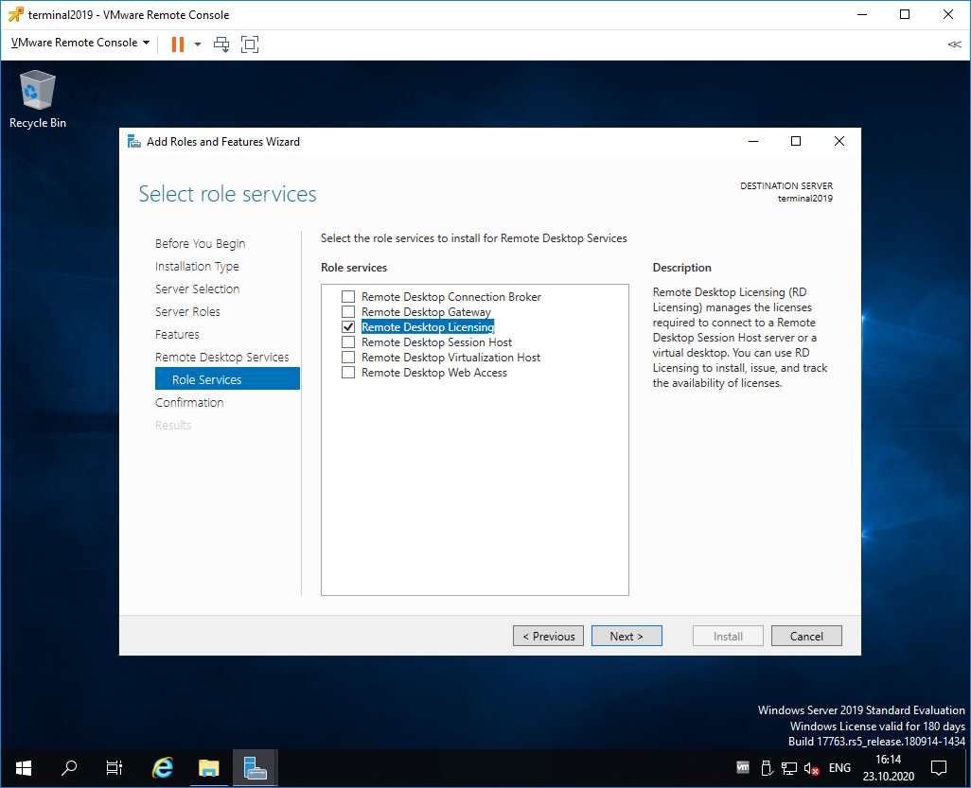Image resolution: width=971 pixels, height=788 pixels.
Task: Go to the Before You Begin step
Action: tap(200, 243)
